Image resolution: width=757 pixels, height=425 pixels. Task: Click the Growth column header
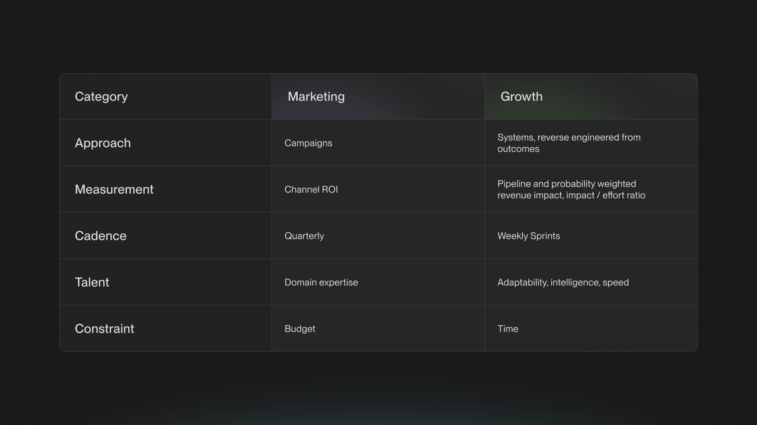(x=521, y=96)
